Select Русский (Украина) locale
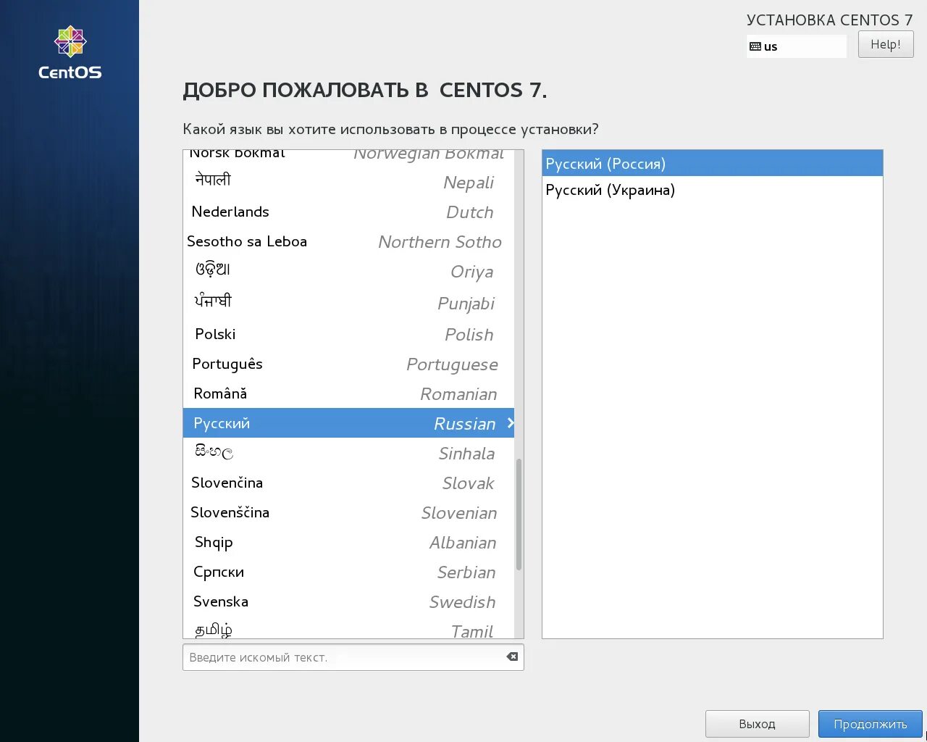The height and width of the screenshot is (742, 927). point(712,190)
